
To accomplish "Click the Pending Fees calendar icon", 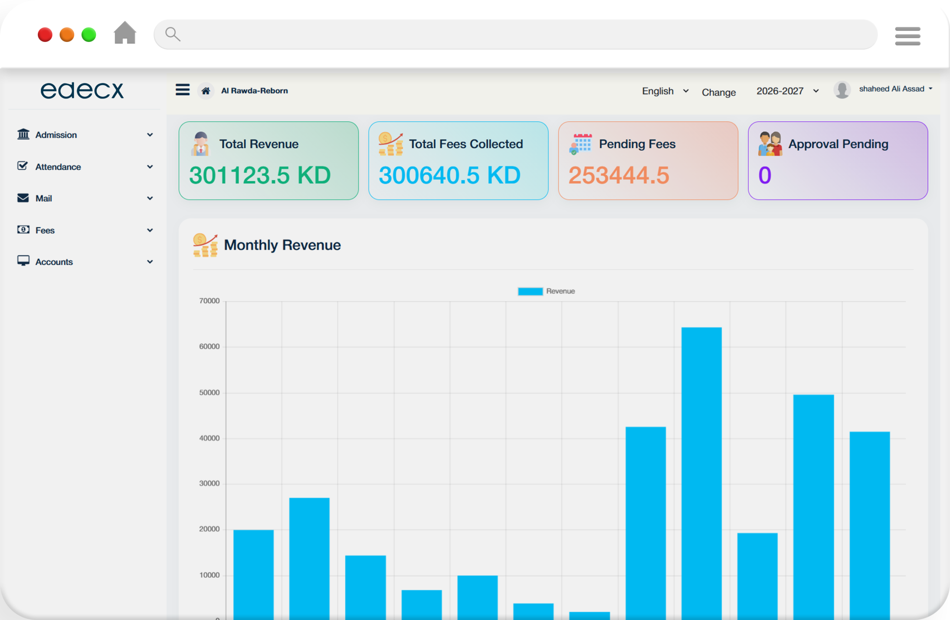I will [580, 144].
